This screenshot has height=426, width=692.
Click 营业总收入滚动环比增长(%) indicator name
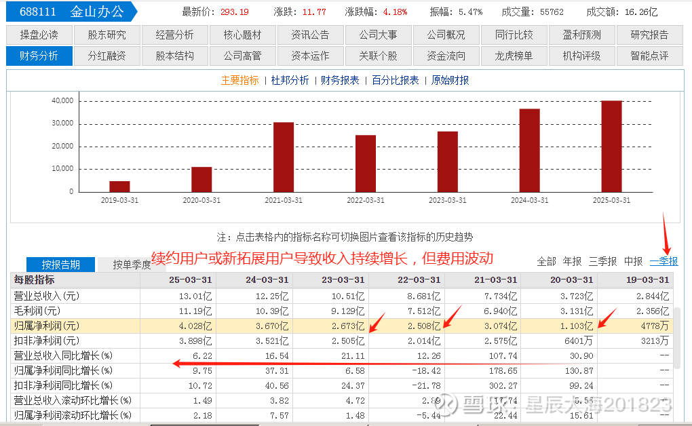(73, 401)
